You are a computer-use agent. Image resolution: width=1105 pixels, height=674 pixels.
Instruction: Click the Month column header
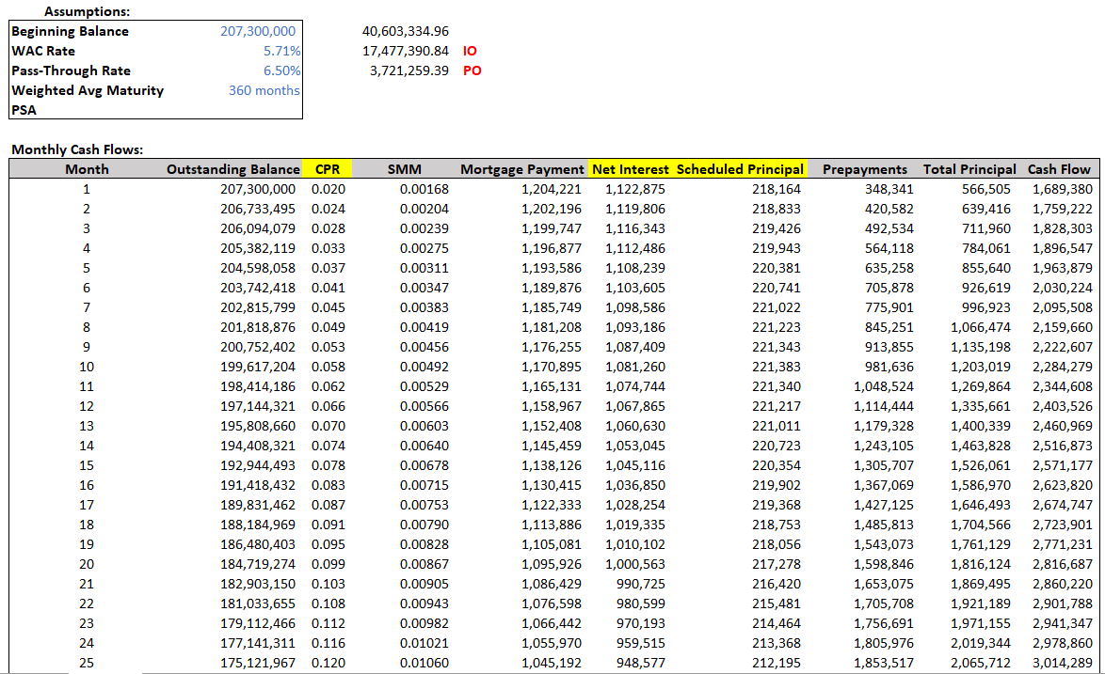[x=87, y=169]
